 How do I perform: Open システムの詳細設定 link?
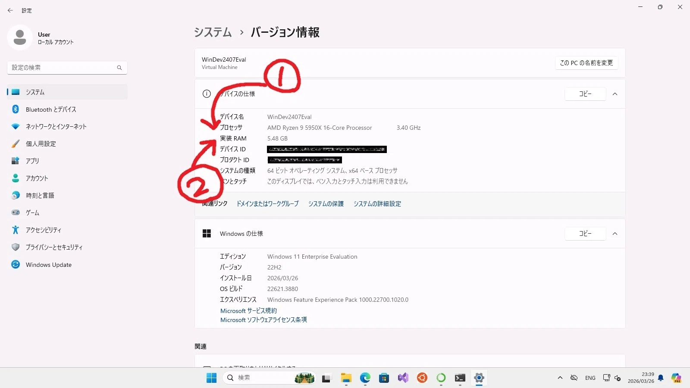pos(377,203)
